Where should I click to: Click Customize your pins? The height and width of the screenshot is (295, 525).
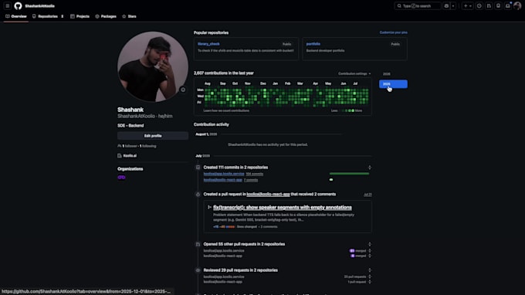pyautogui.click(x=394, y=32)
